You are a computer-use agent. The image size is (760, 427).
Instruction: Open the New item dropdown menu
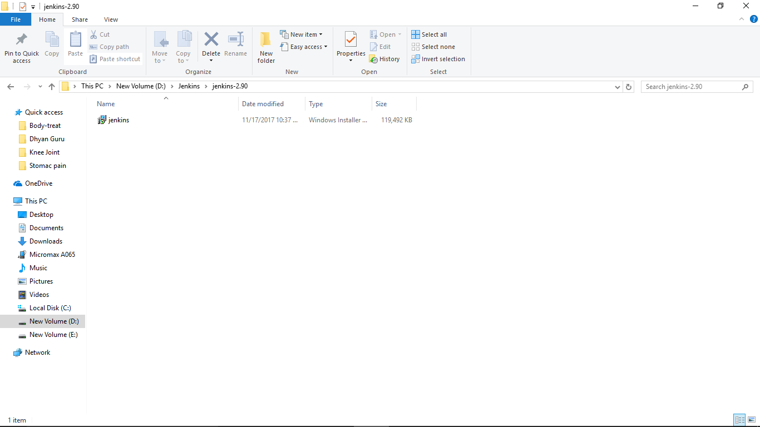pos(302,34)
